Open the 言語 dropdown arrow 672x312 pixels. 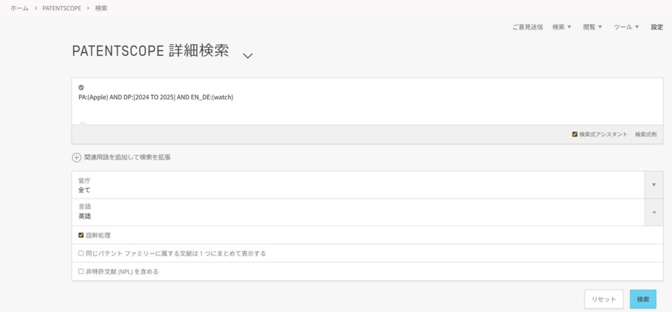pyautogui.click(x=654, y=213)
